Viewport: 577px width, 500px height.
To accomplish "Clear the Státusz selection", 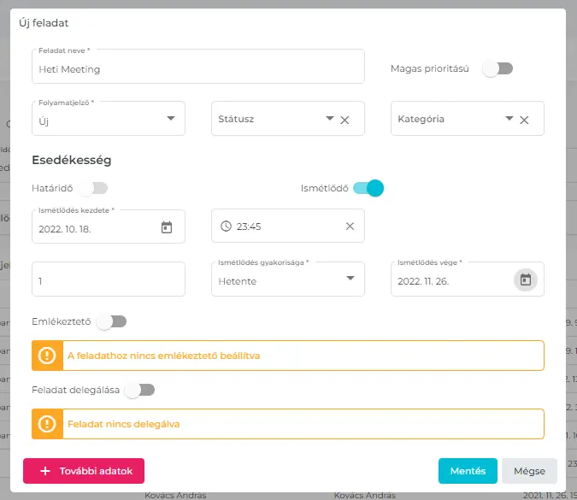I will coord(345,120).
